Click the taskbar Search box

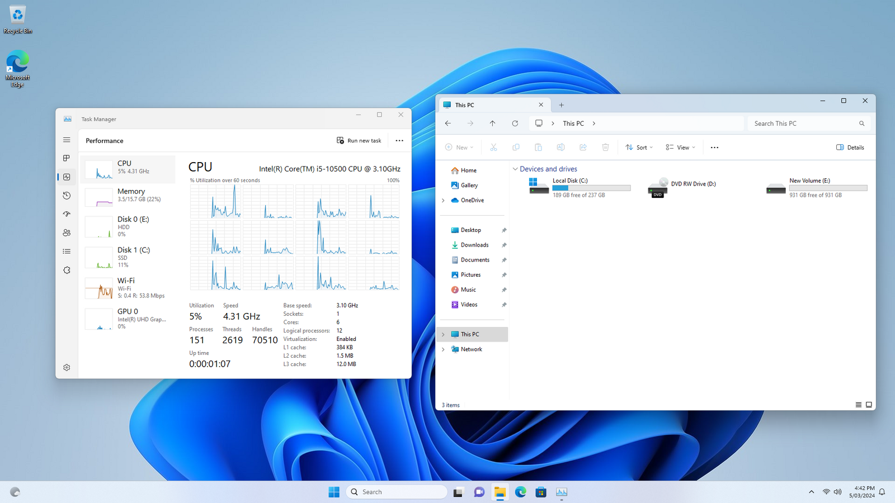click(397, 492)
